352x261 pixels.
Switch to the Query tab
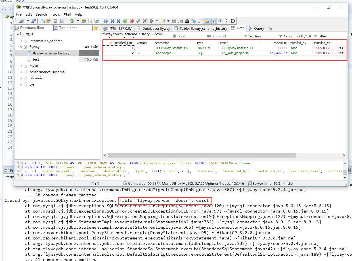pos(256,28)
